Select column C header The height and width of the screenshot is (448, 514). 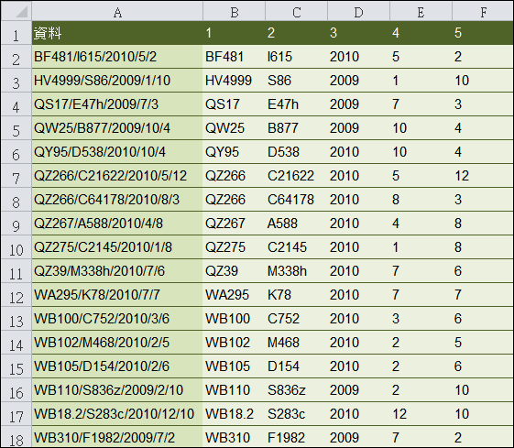coord(296,11)
